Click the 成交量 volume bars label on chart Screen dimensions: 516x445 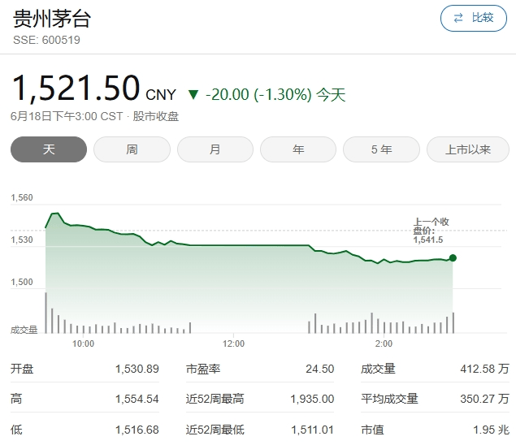click(24, 329)
